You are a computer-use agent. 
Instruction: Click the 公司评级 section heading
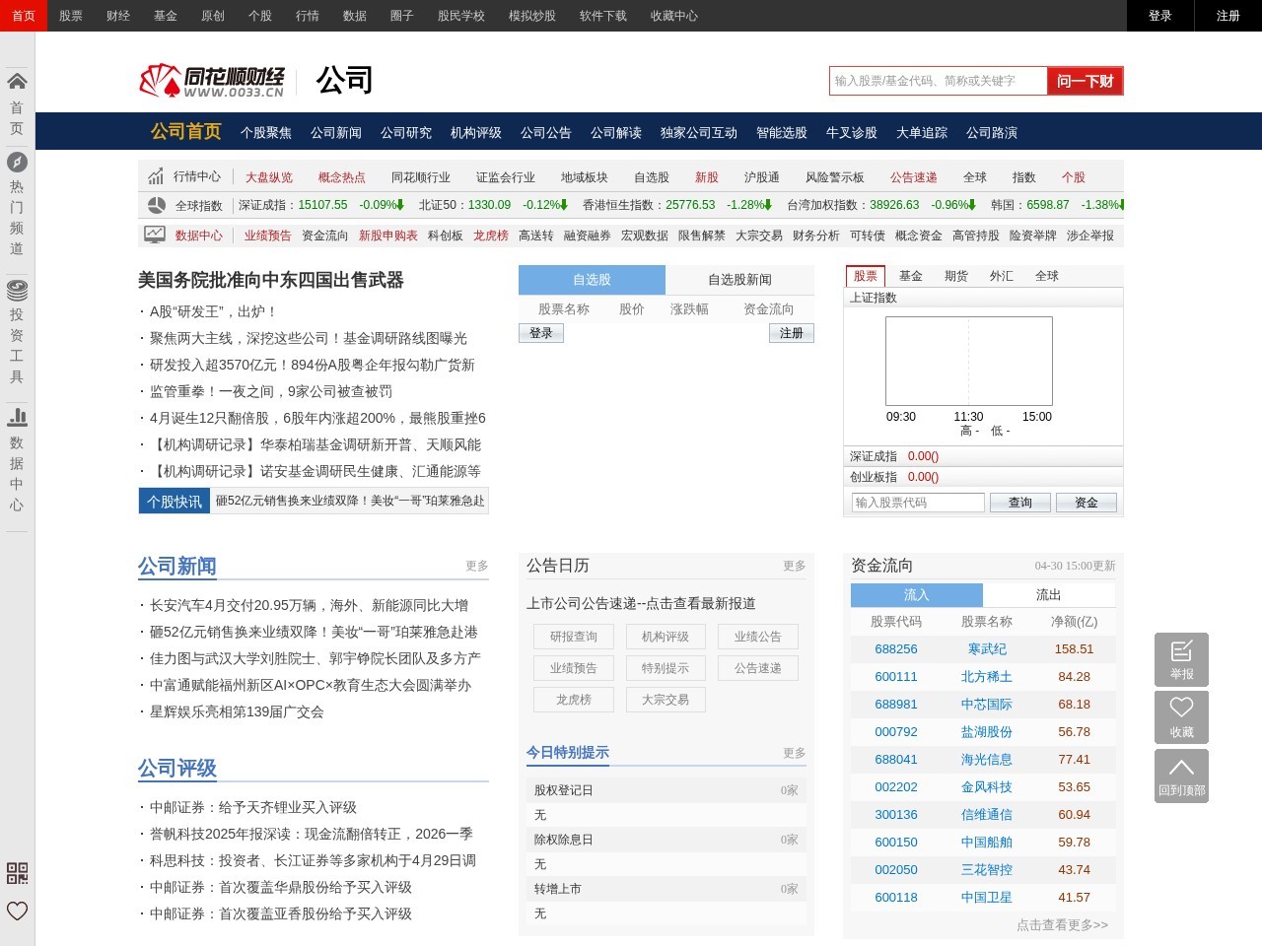coord(177,768)
